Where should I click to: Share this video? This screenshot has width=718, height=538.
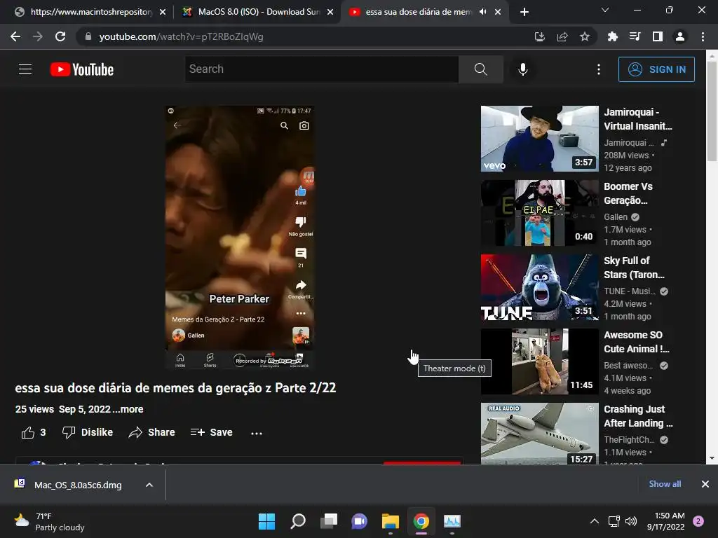click(151, 432)
